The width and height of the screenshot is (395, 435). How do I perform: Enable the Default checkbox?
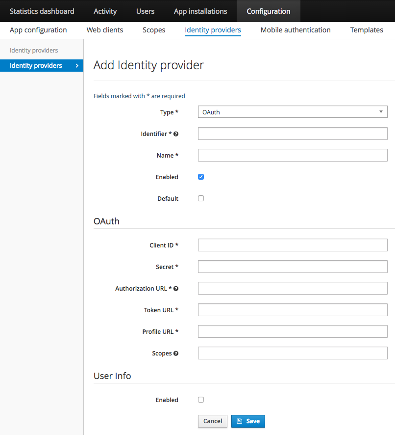(201, 198)
